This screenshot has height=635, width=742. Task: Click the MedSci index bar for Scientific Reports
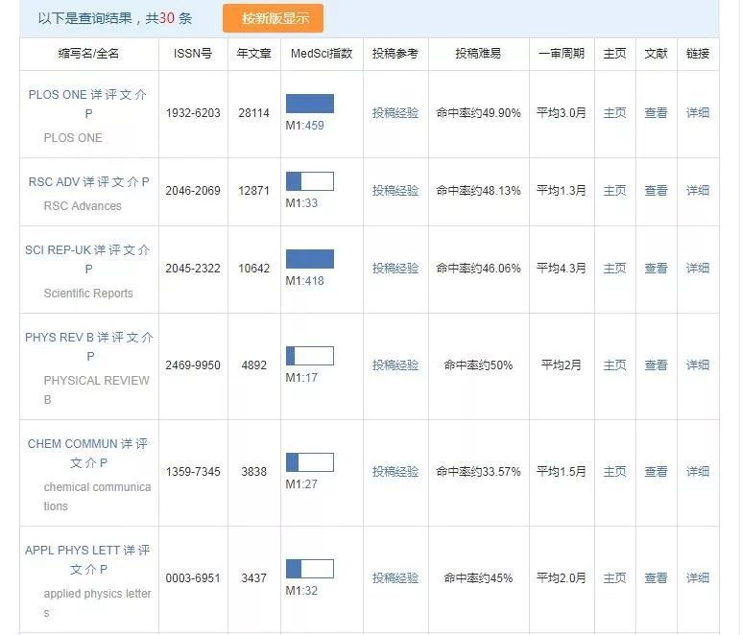pos(310,259)
